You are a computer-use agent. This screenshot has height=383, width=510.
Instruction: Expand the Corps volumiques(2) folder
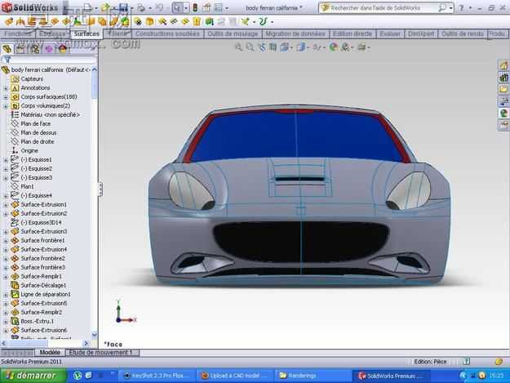6,106
